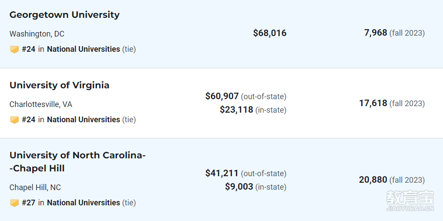This screenshot has height=221, width=443.
Task: Click Virginia's $23,118 in-state tuition
Action: click(x=236, y=109)
